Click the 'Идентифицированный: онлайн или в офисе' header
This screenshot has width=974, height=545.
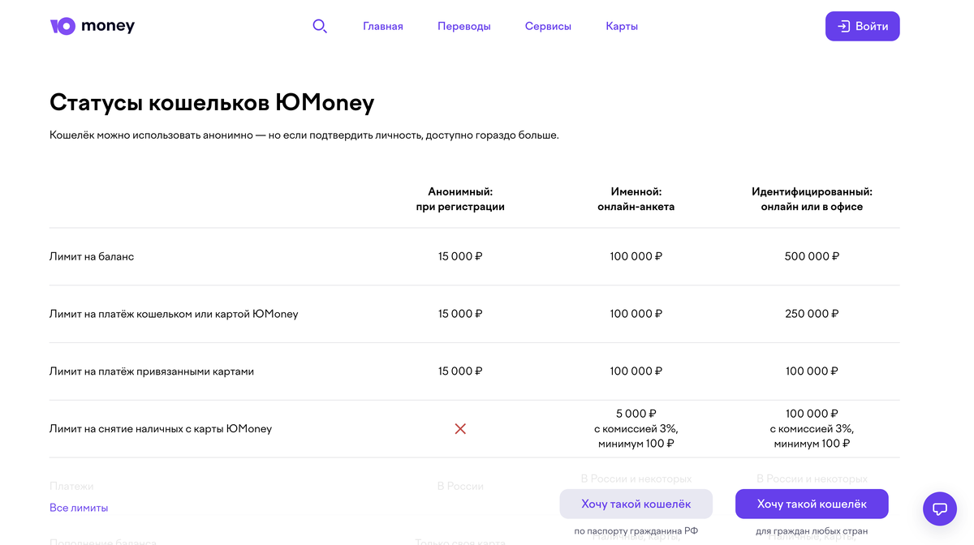click(x=812, y=199)
